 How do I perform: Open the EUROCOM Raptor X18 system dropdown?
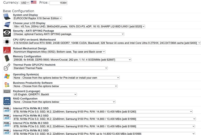pyautogui.click(x=37, y=18)
